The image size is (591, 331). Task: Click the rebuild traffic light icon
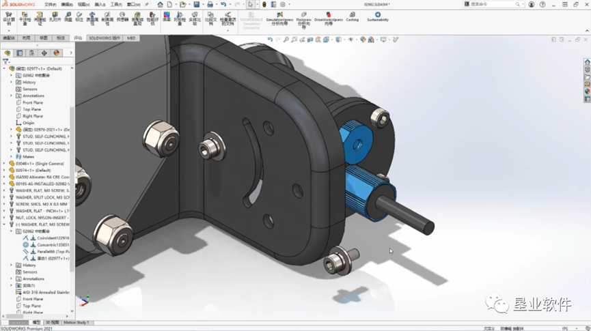(x=264, y=5)
